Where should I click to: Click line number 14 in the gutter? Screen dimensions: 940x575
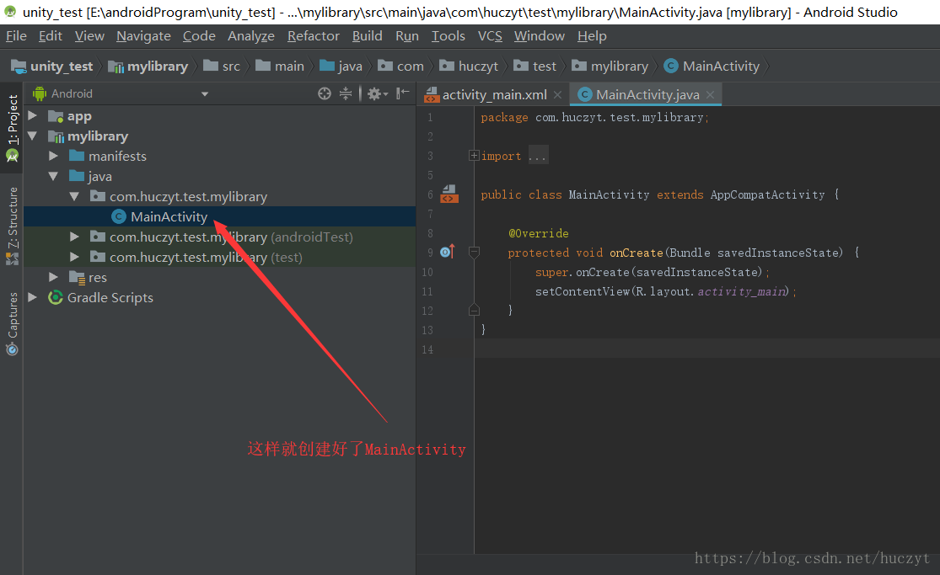point(427,349)
